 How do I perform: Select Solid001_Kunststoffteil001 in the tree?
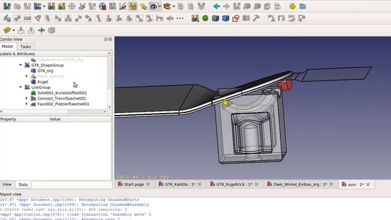coord(62,93)
